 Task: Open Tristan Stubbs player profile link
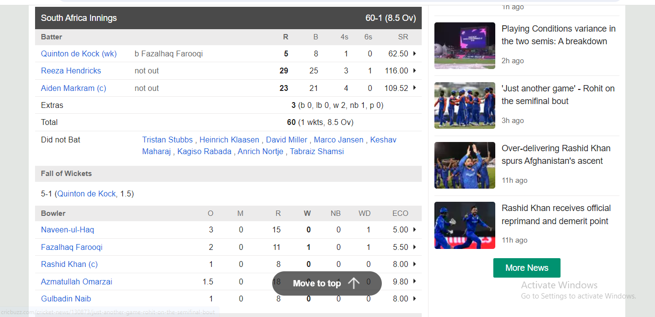click(168, 140)
